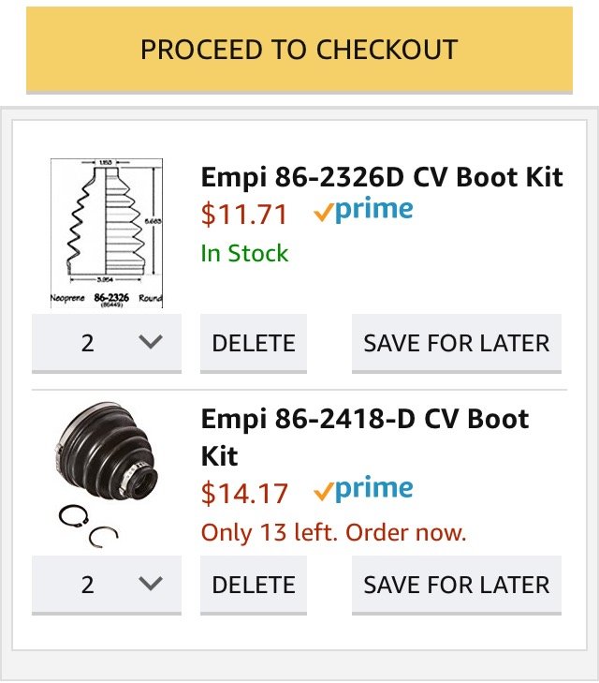View the 86-2326 boot diagram thumbnail
This screenshot has height=683, width=599.
pos(107,233)
